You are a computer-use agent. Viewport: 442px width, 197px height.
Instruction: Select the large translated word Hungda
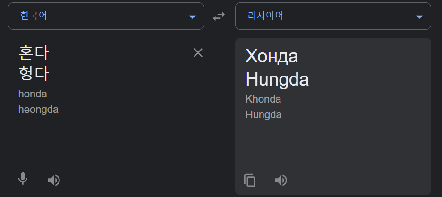(x=277, y=79)
